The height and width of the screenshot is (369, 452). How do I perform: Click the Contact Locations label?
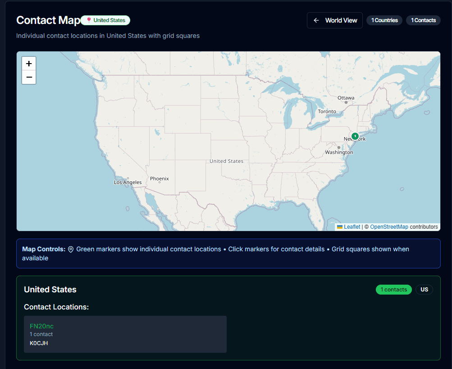(56, 307)
